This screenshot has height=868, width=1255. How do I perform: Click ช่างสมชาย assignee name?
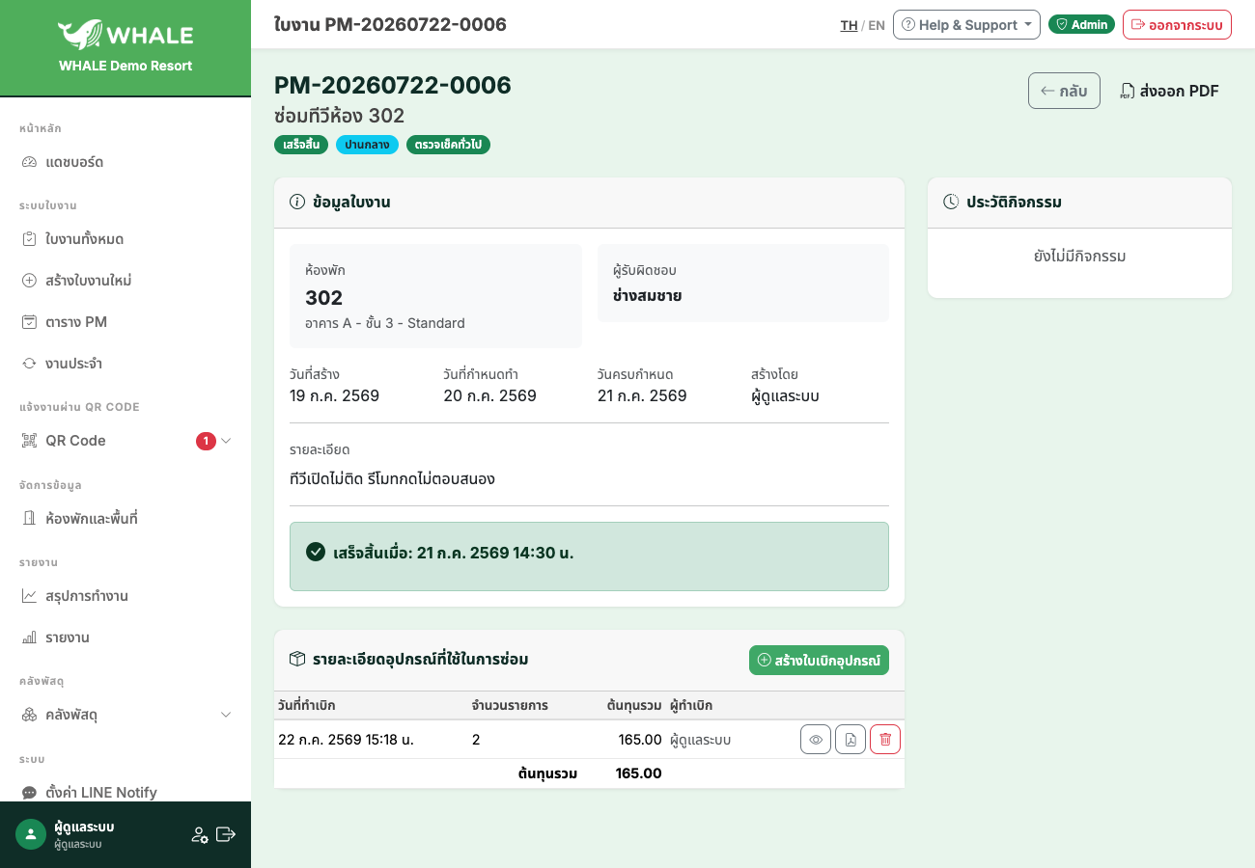[x=648, y=295]
